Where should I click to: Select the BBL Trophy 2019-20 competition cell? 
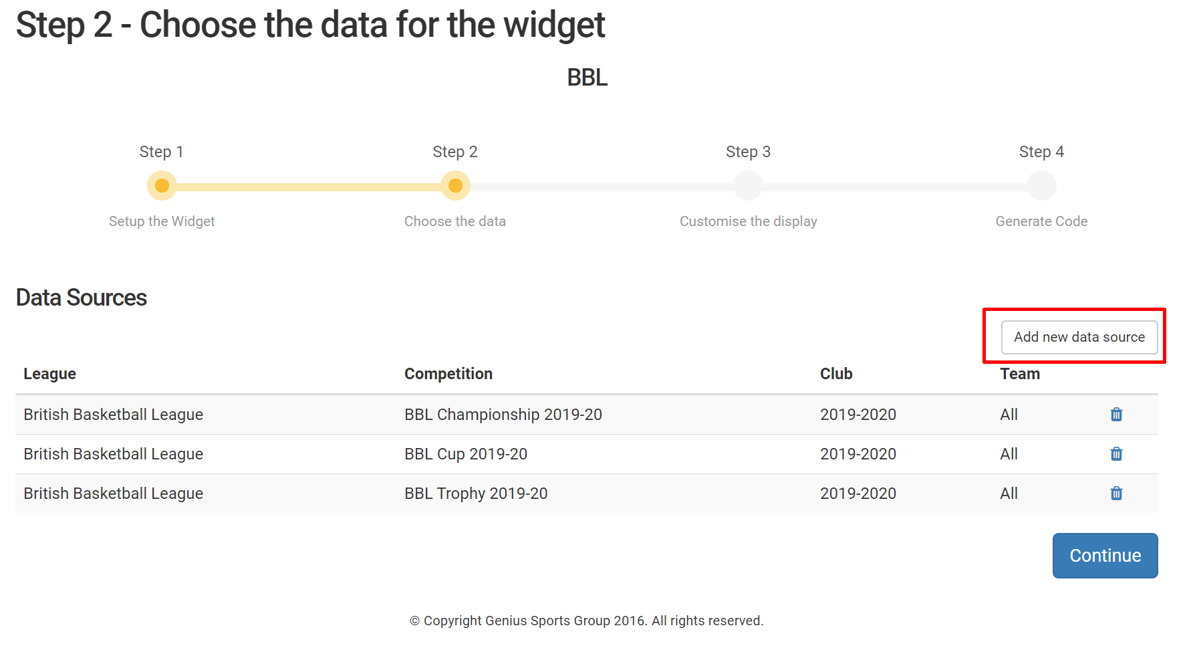[x=476, y=494]
